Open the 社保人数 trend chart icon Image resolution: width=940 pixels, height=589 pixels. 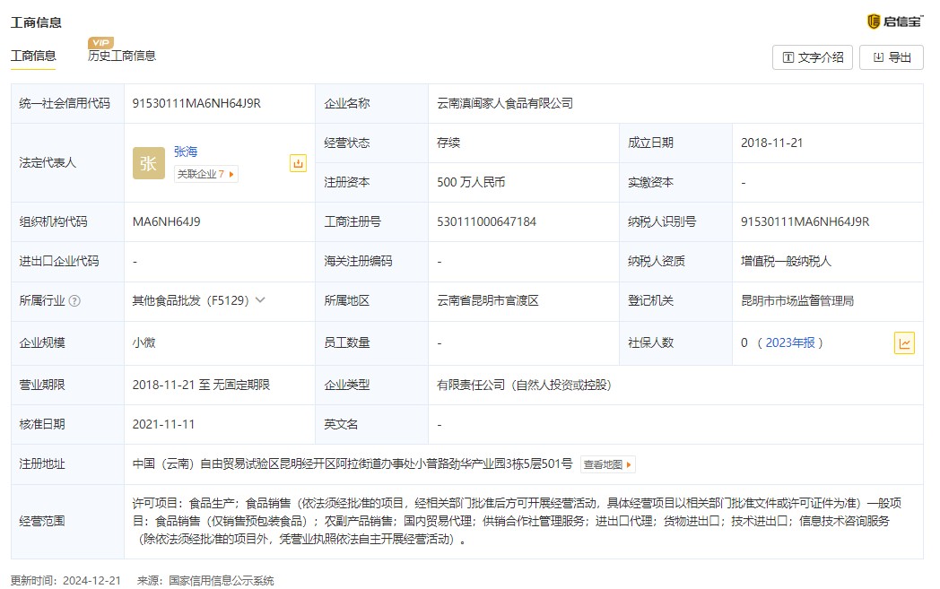point(904,342)
